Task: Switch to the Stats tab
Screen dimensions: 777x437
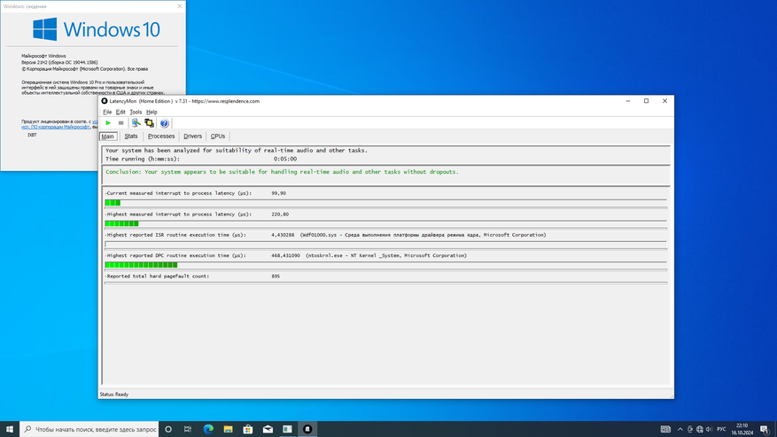Action: click(x=131, y=137)
